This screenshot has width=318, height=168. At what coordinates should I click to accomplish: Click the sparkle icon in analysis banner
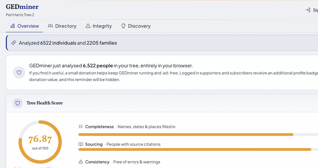pyautogui.click(x=14, y=43)
